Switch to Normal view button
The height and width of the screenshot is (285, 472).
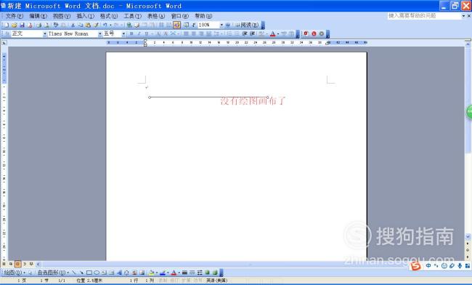(4, 264)
